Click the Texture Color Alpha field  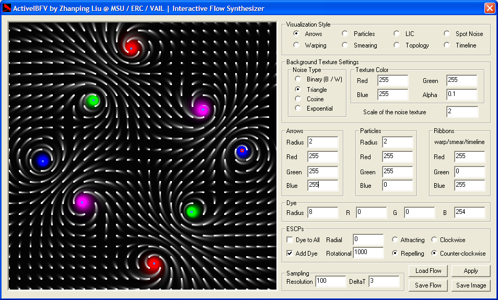tap(461, 94)
